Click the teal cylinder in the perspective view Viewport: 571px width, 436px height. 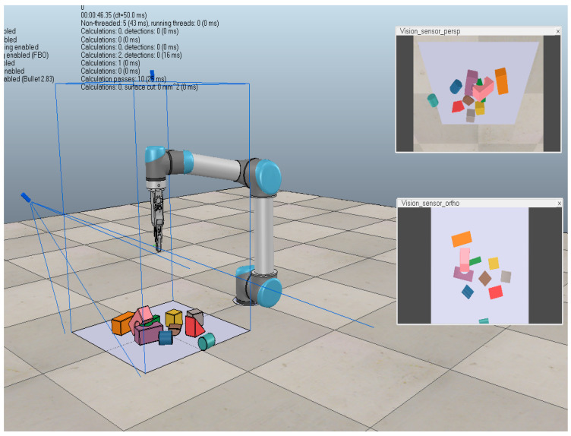pos(433,100)
